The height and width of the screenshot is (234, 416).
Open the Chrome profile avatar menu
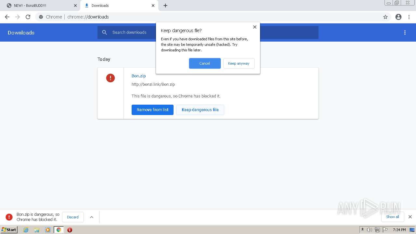click(x=398, y=17)
